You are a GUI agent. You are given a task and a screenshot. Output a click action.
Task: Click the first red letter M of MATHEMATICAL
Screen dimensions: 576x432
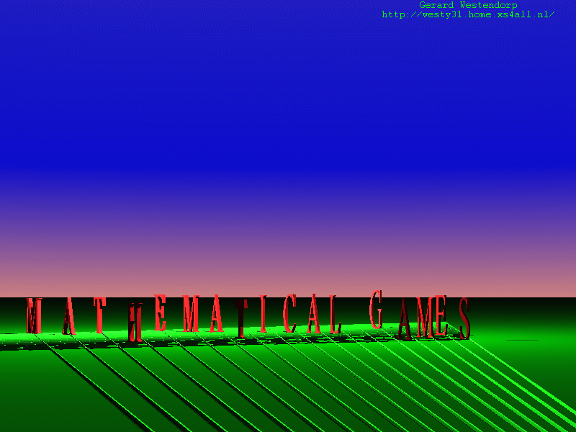pyautogui.click(x=33, y=317)
